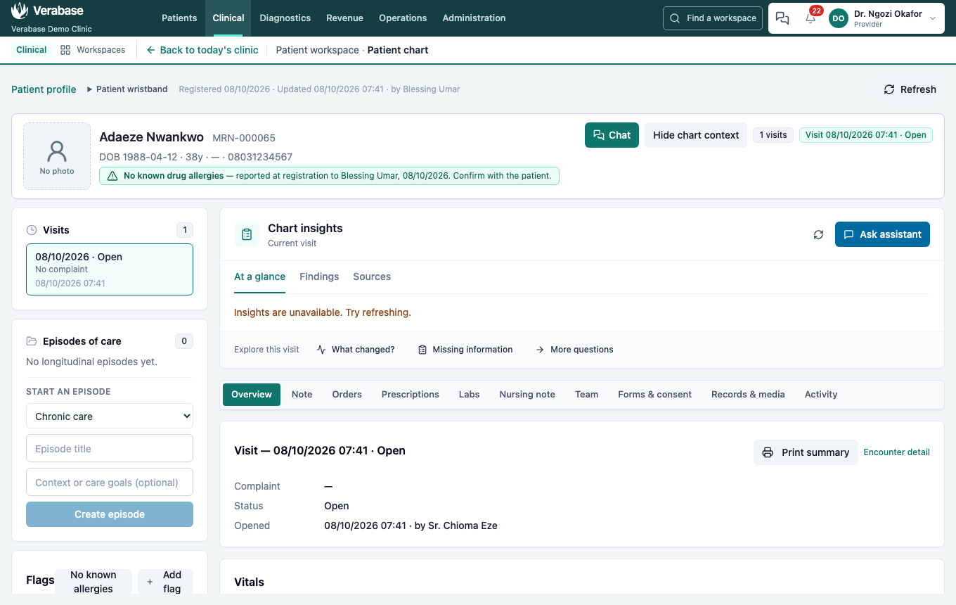Open the messages chat icon in header
This screenshot has height=605, width=956.
tap(782, 18)
